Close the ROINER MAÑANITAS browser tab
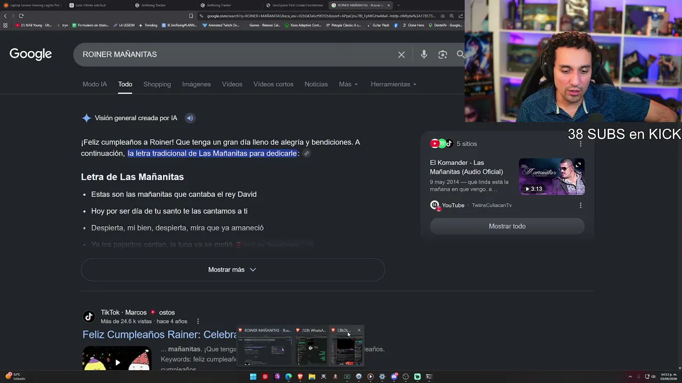 pos(388,5)
